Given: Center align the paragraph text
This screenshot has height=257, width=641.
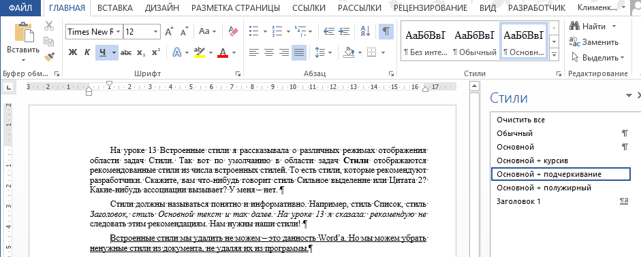Looking at the screenshot, I should 268,52.
